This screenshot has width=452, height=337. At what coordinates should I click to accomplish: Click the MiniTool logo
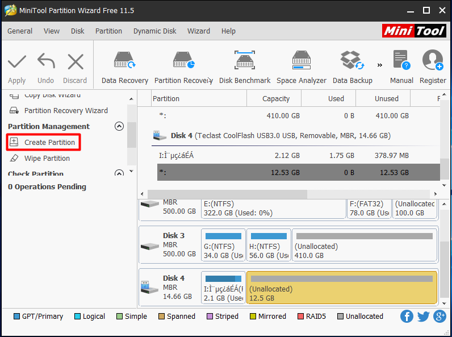tap(414, 31)
